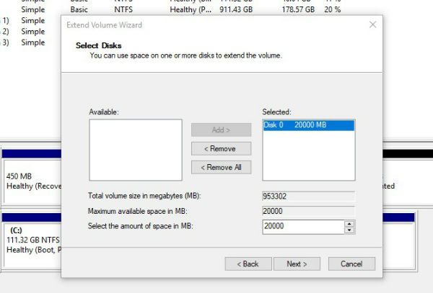Image resolution: width=433 pixels, height=293 pixels.
Task: Click the Maximum available space value field
Action: 308,211
